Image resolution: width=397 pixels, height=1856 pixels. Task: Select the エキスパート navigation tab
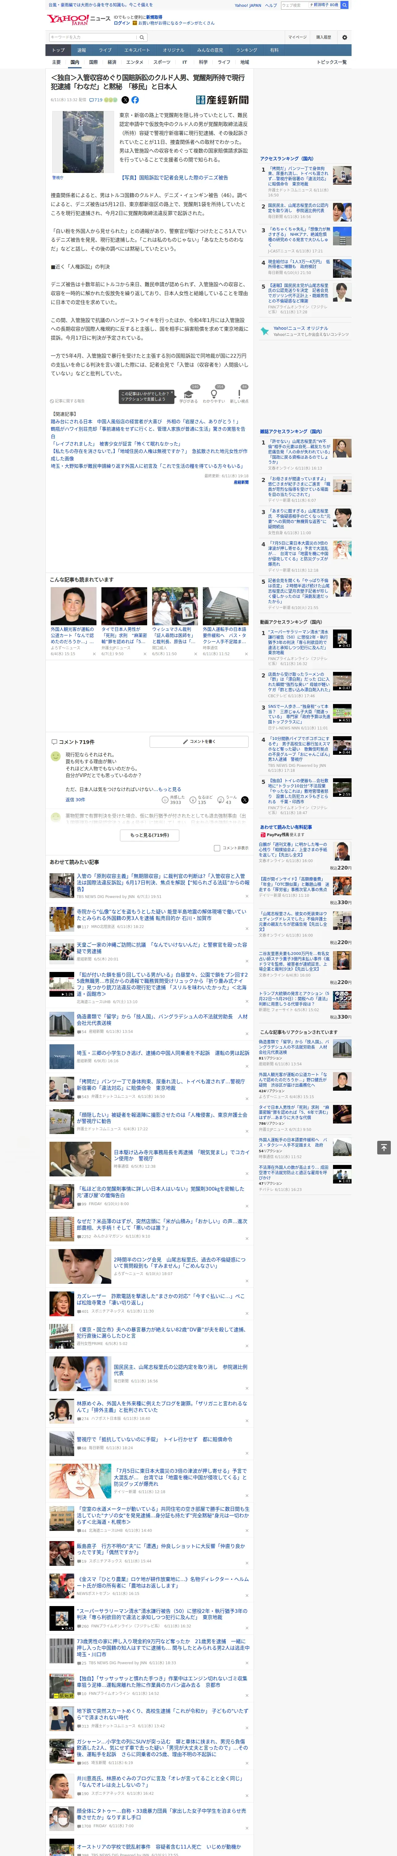click(x=137, y=50)
